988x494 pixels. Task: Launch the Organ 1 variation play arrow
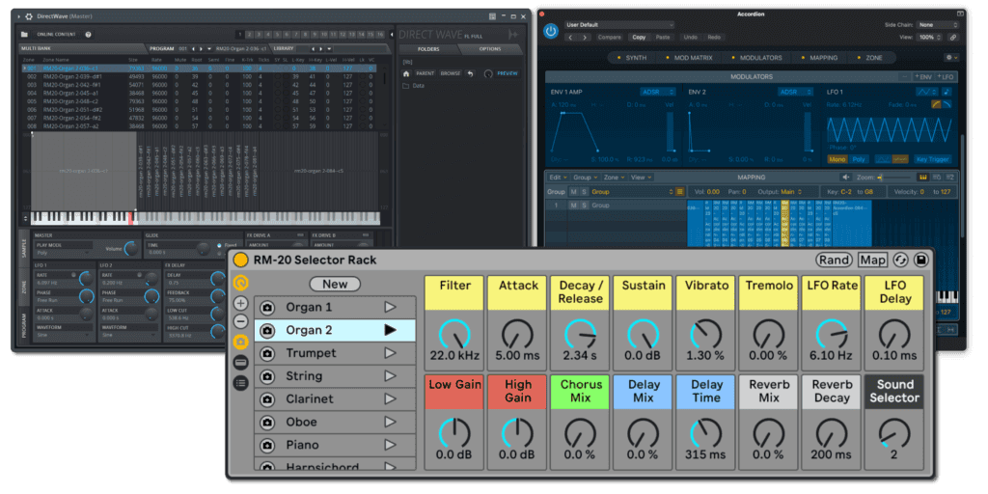click(x=390, y=307)
